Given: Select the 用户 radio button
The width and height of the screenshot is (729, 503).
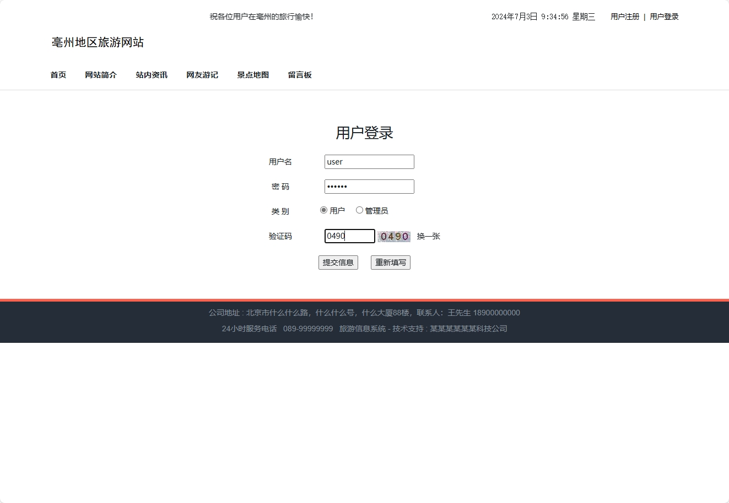Looking at the screenshot, I should 323,210.
